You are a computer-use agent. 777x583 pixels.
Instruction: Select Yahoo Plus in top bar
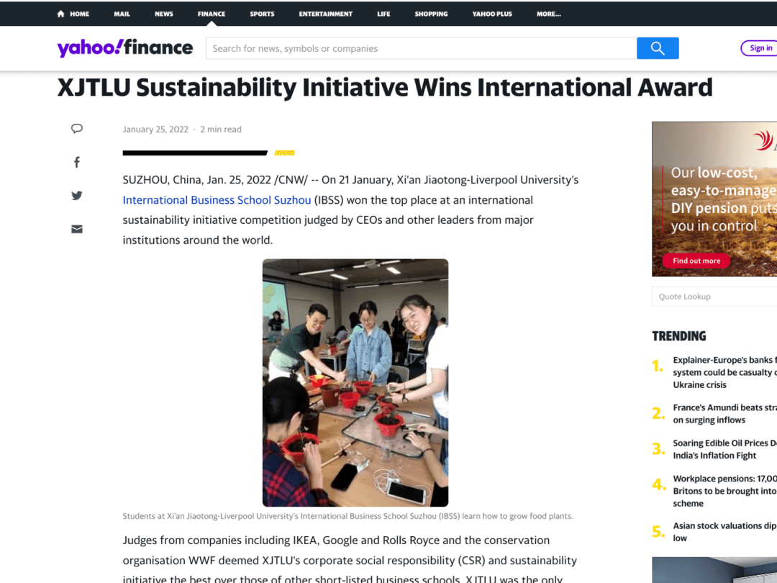(x=492, y=14)
